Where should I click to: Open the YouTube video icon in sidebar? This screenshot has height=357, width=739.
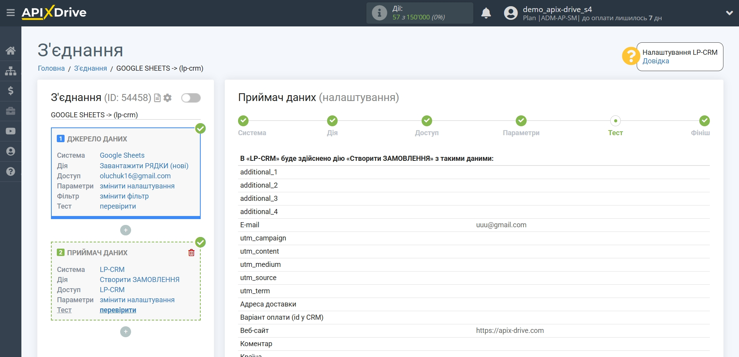point(11,131)
